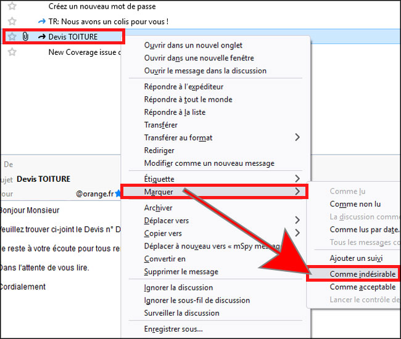Select Ouvrir le message dans la discussion
The width and height of the screenshot is (401, 339).
[x=205, y=71]
